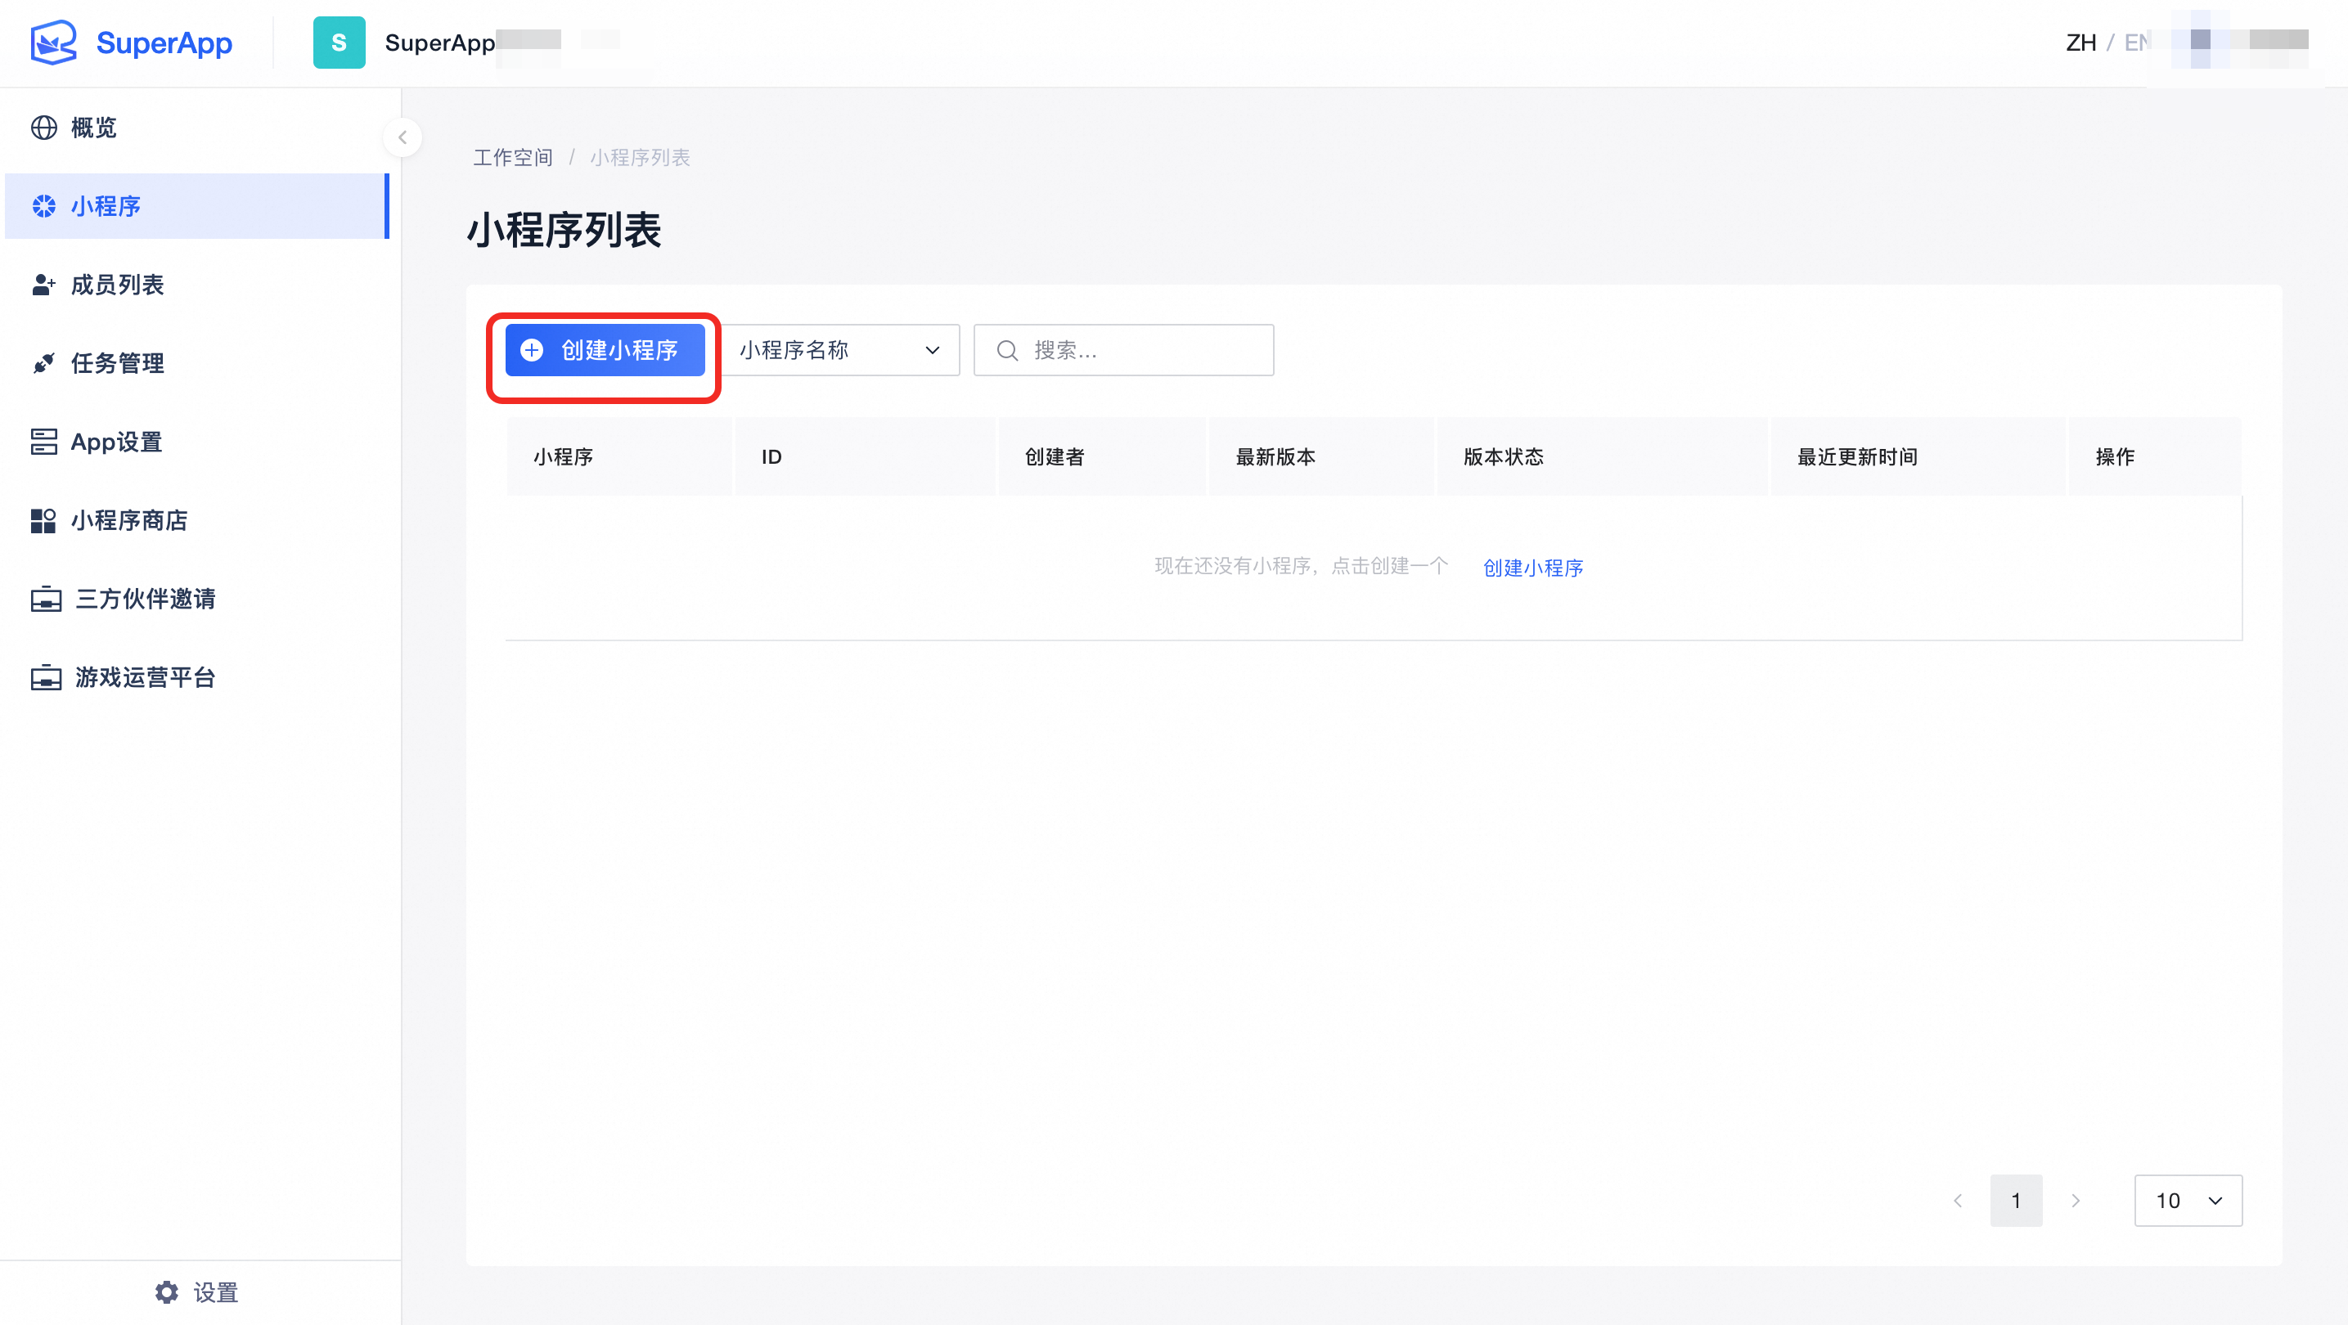
Task: Click the blue 创建小程序 button
Action: [605, 350]
